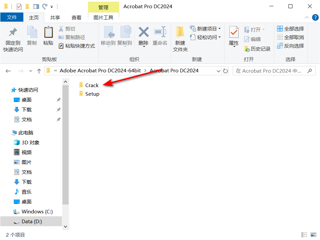Open the Windows (C:) drive
The image size is (320, 240).
pos(33,212)
